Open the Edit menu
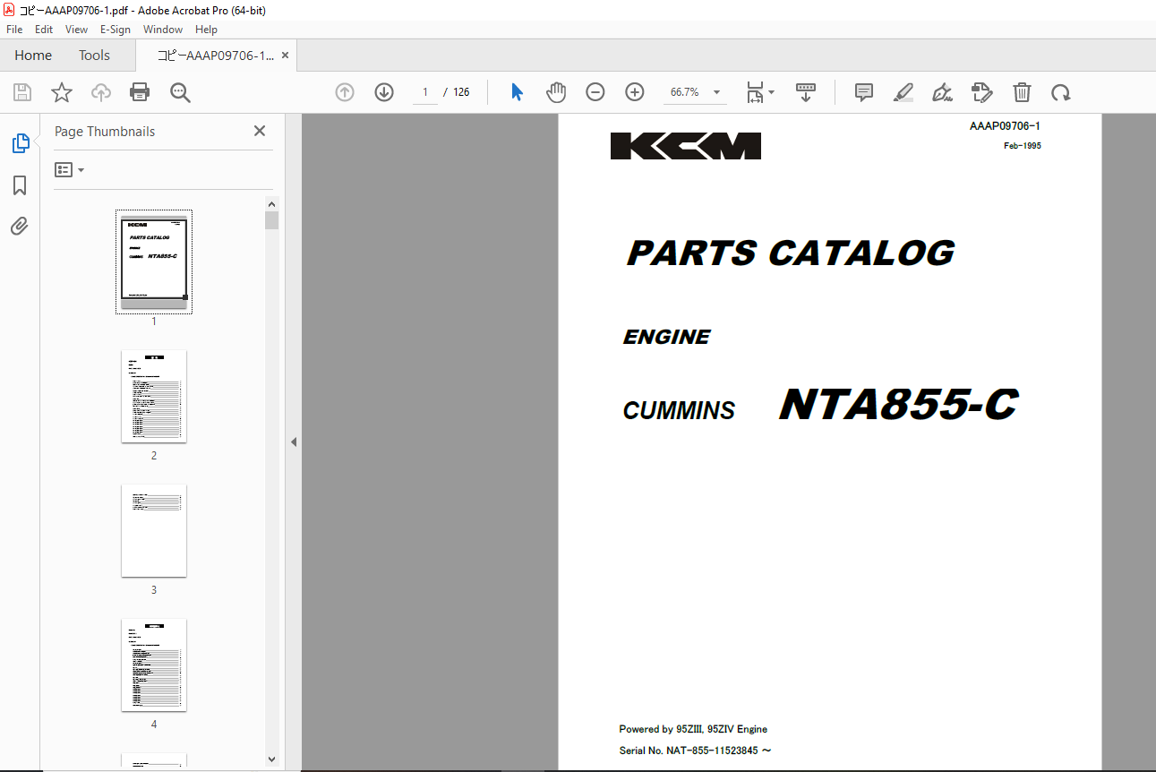The height and width of the screenshot is (772, 1156). click(x=44, y=30)
